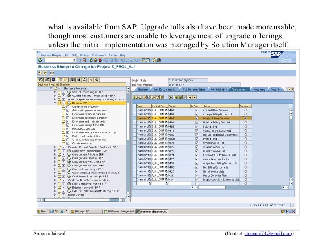Click the yellow Help icon in toolbar

tap(154, 60)
